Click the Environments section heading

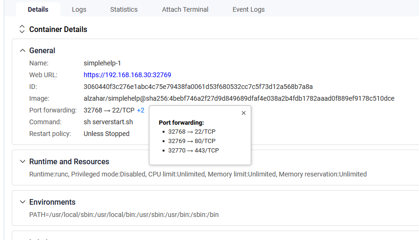[x=52, y=202]
